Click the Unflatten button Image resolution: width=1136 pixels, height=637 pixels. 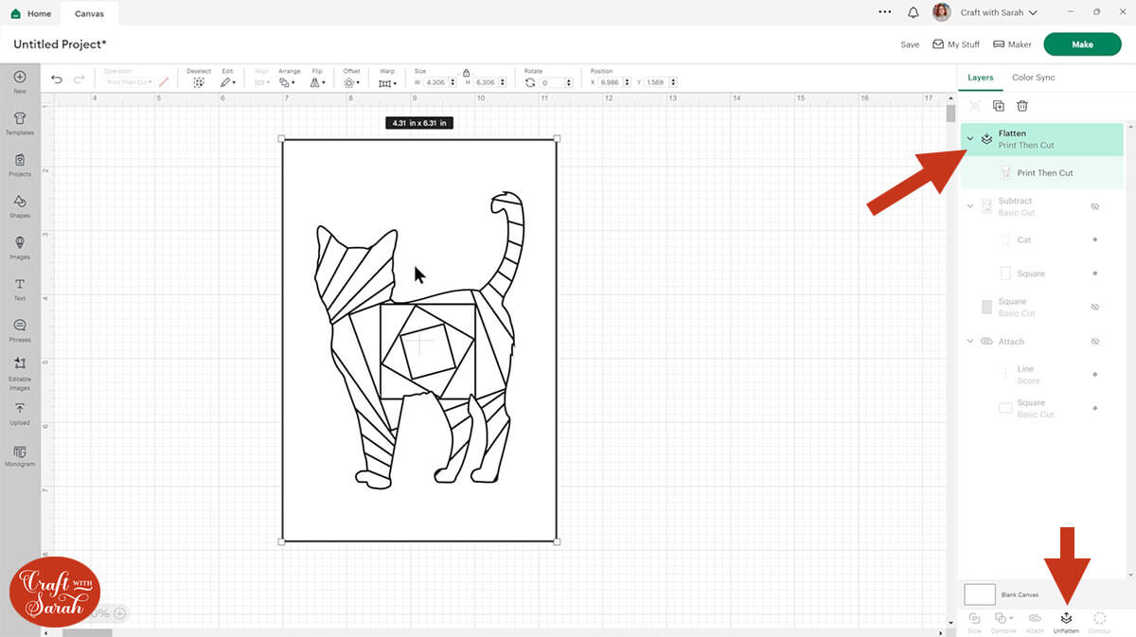point(1066,621)
